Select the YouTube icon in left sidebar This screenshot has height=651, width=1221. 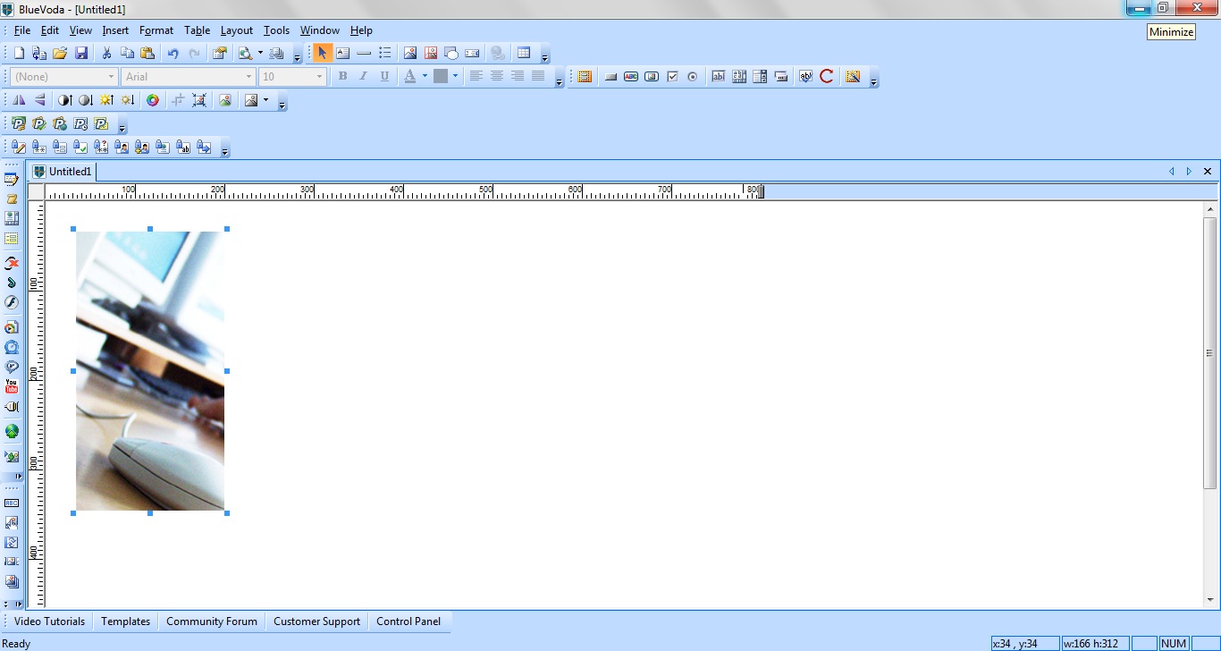point(12,386)
